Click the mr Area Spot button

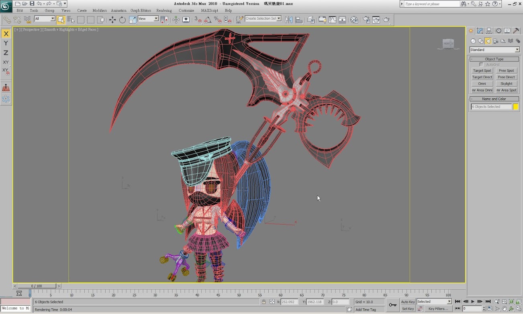point(507,90)
